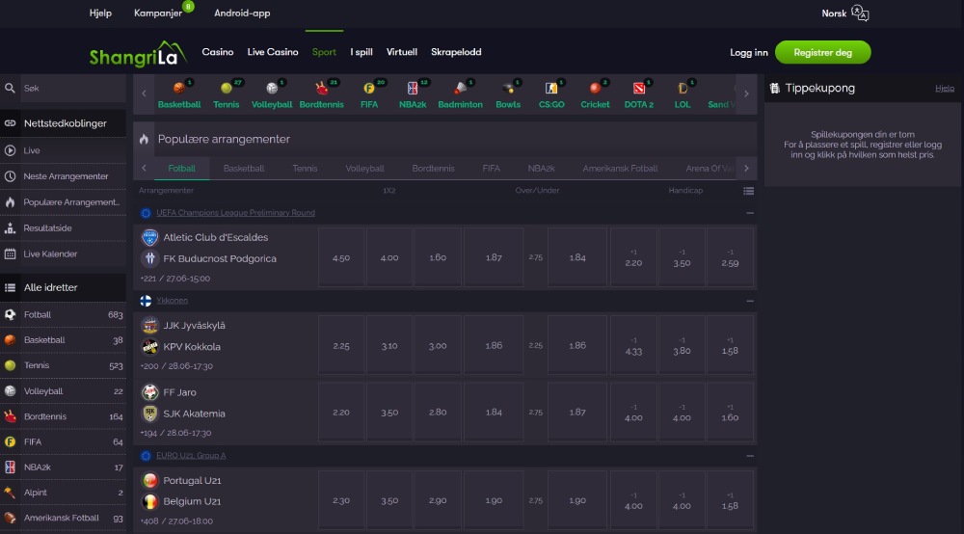
Task: Collapse the EURO U21 Group A section
Action: [x=749, y=455]
